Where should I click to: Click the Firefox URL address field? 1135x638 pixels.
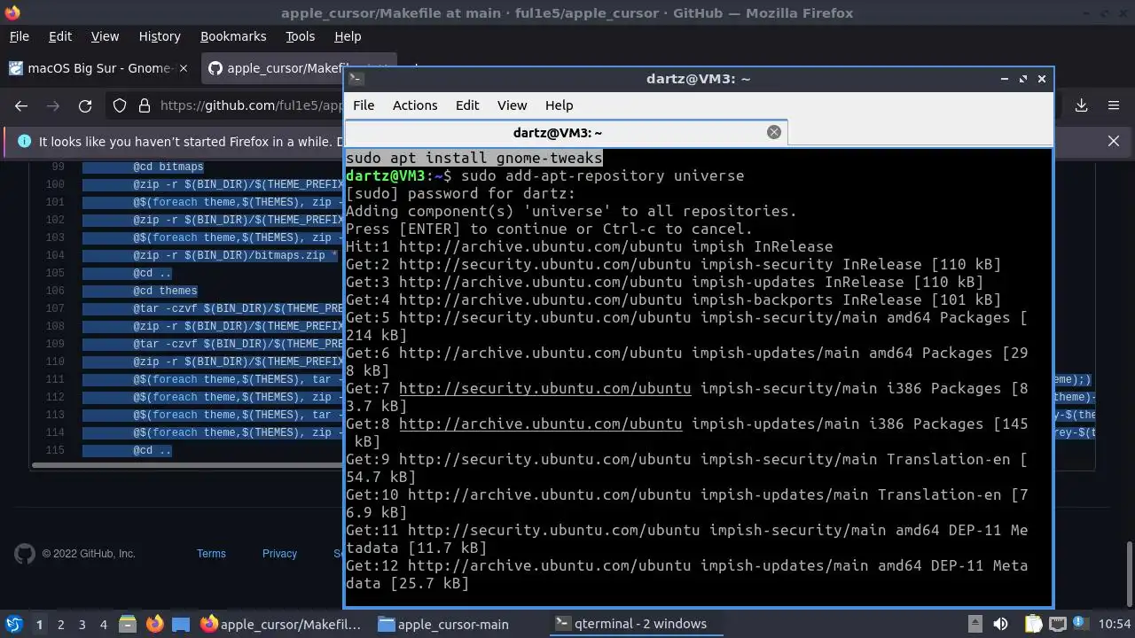tap(253, 105)
